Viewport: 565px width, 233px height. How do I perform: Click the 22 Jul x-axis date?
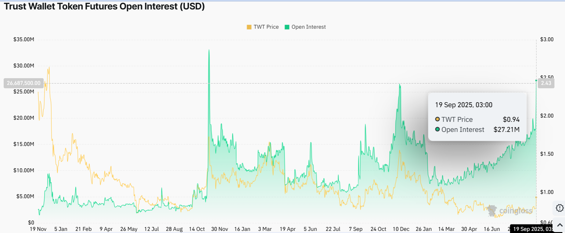tap(333, 229)
